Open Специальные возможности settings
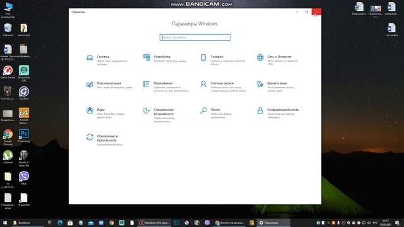The width and height of the screenshot is (404, 227). click(160, 115)
